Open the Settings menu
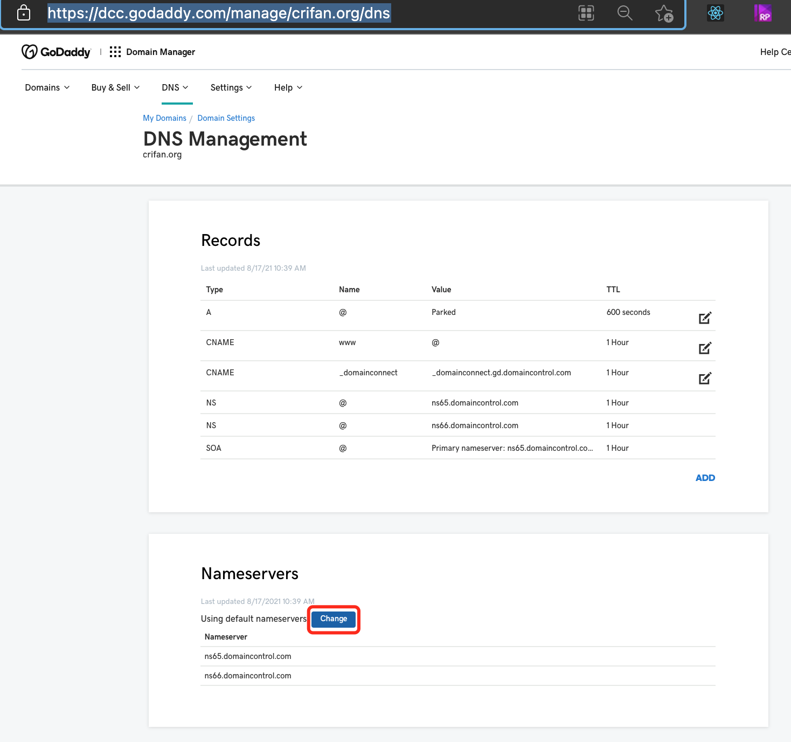Viewport: 791px width, 742px height. (231, 87)
